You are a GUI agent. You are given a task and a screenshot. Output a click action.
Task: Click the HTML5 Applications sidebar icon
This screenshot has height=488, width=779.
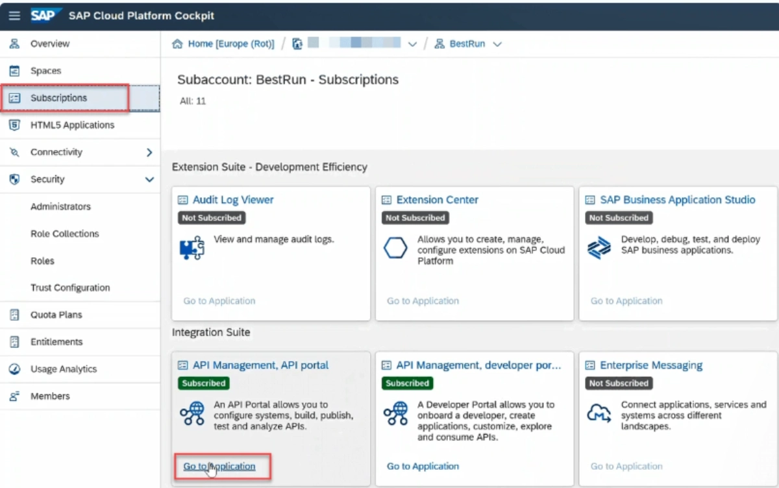(14, 125)
